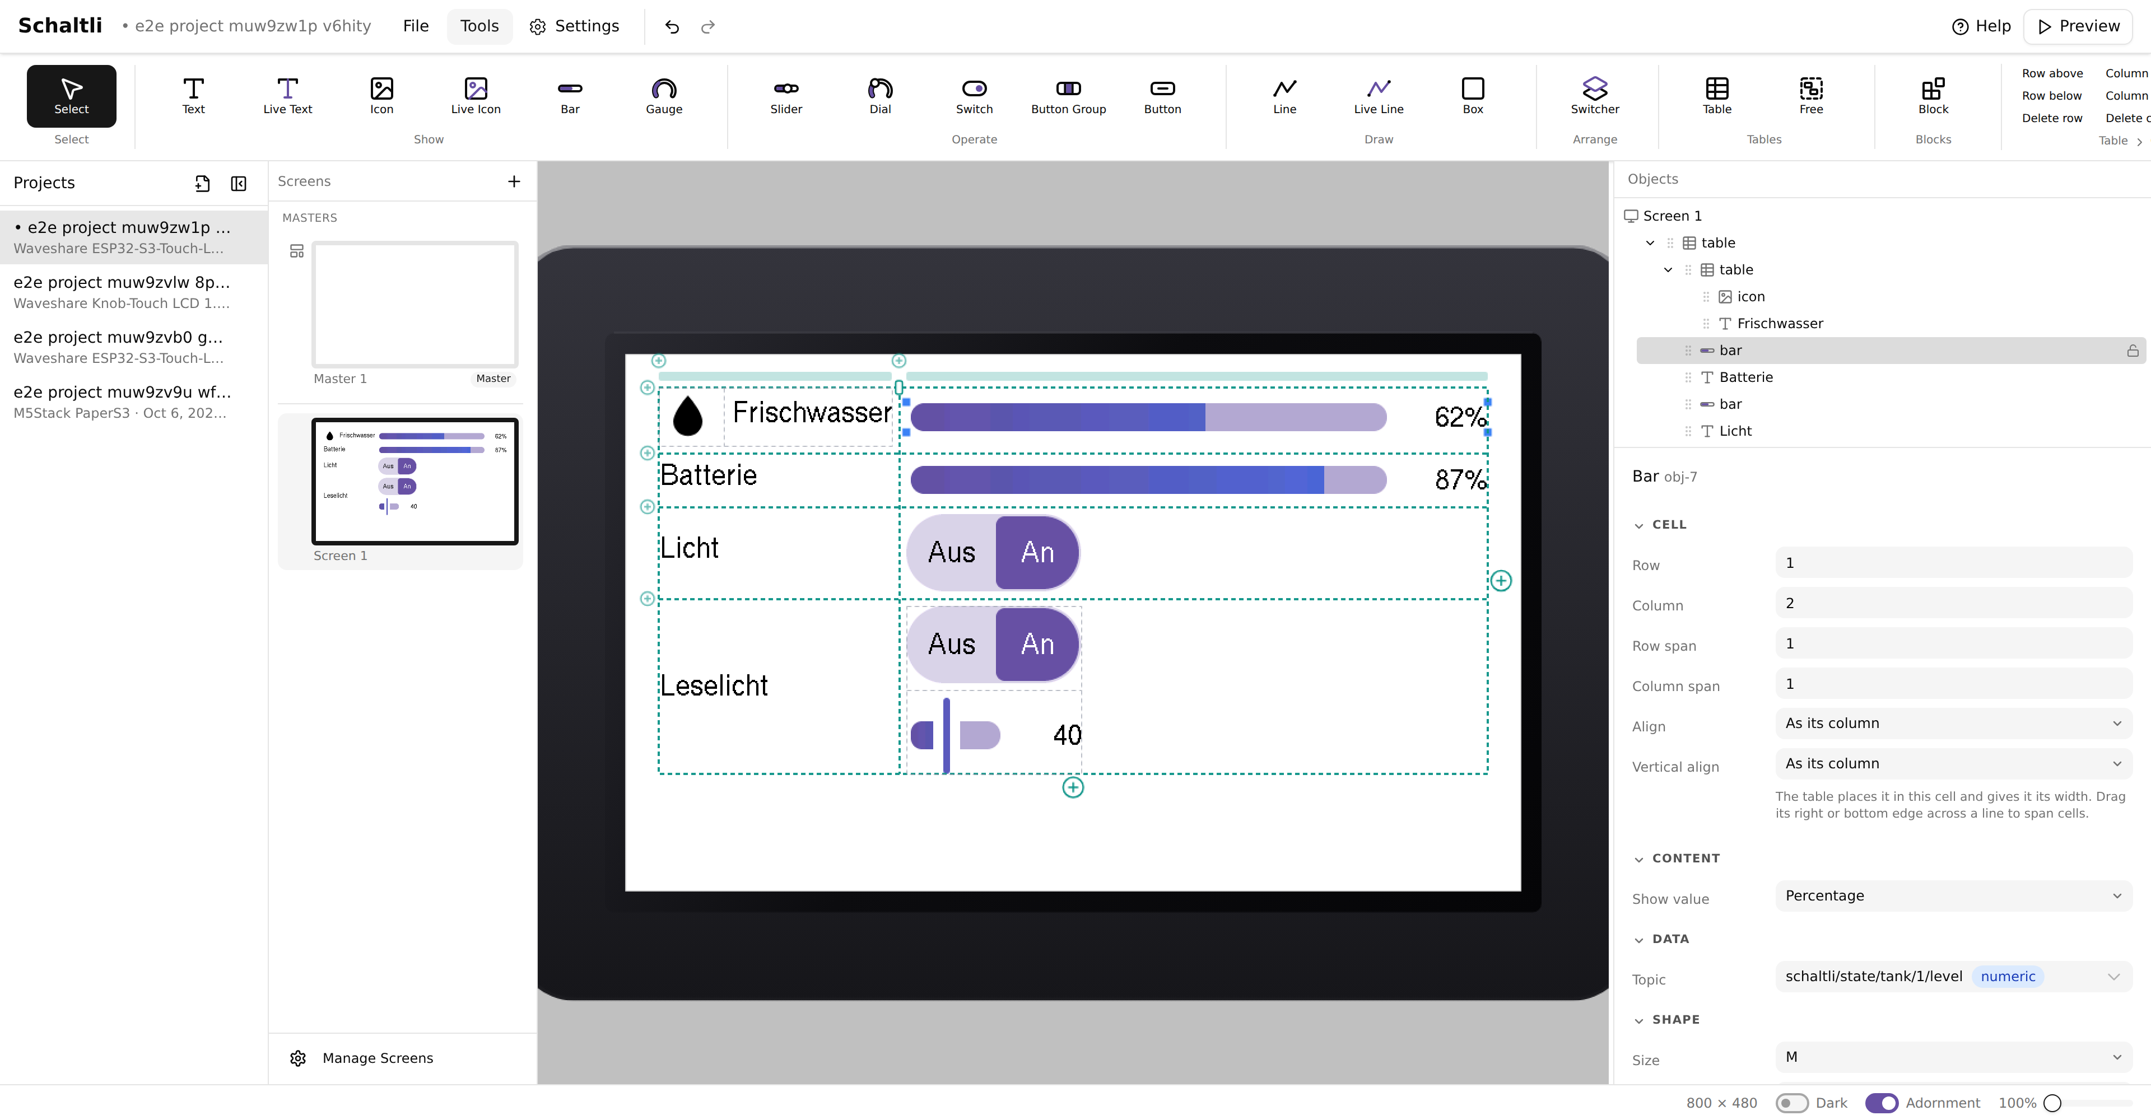Add a new screen with plus icon
Viewport: 2151px width, 1120px height.
[514, 181]
